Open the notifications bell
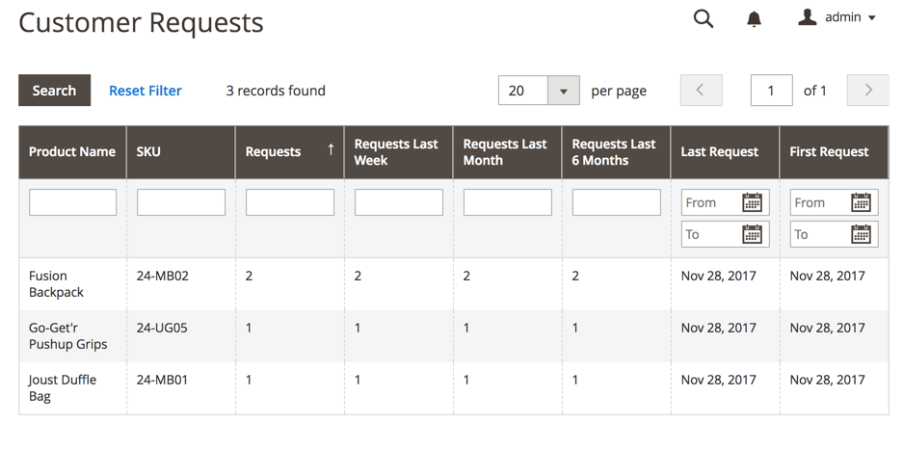This screenshot has height=449, width=903. pos(754,18)
